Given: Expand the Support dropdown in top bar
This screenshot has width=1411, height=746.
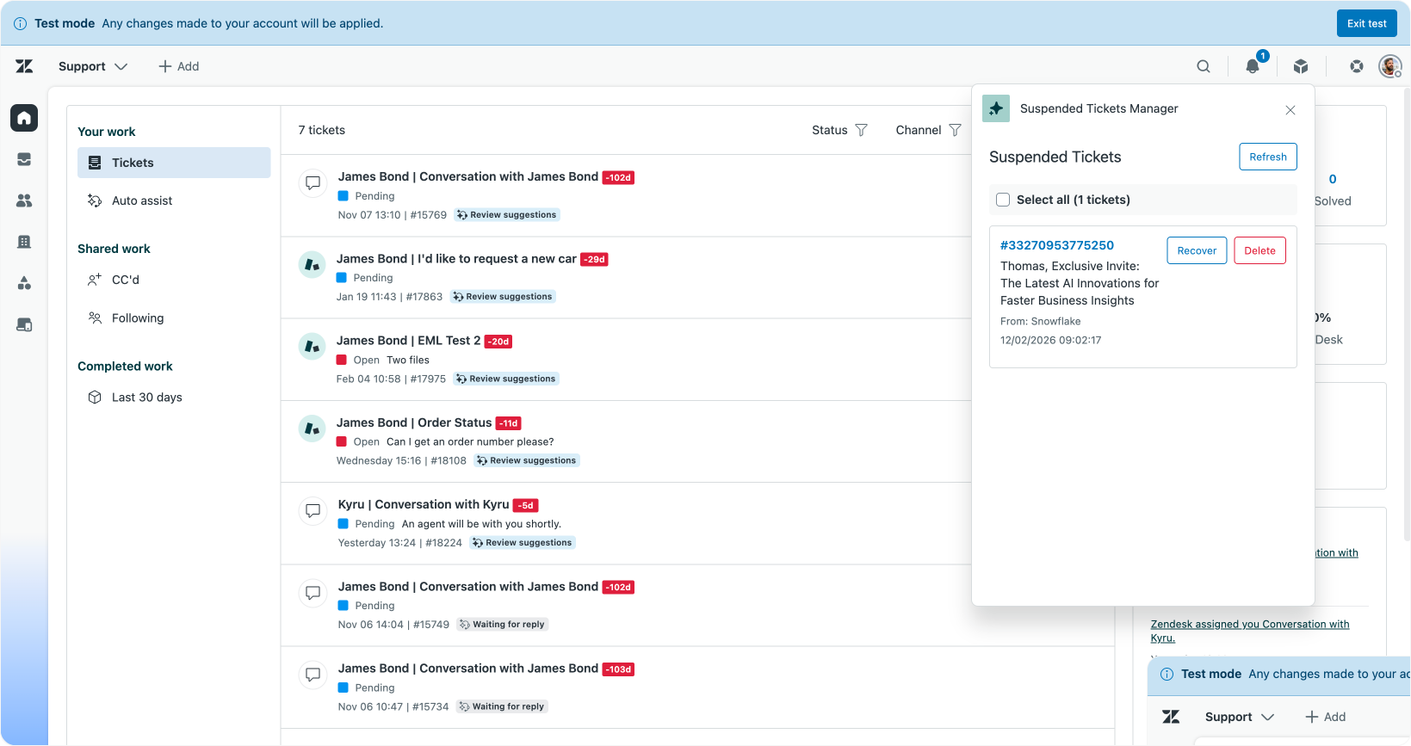Looking at the screenshot, I should (x=93, y=66).
